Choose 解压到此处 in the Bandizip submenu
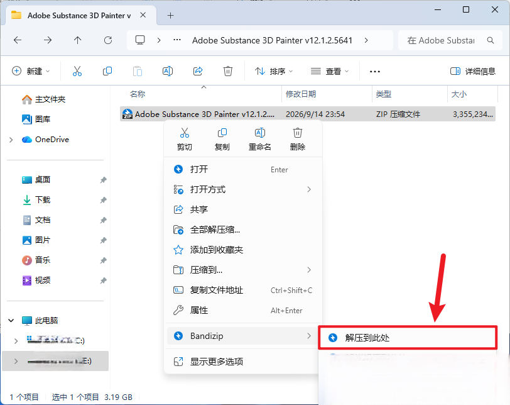This screenshot has width=510, height=405. tap(408, 338)
